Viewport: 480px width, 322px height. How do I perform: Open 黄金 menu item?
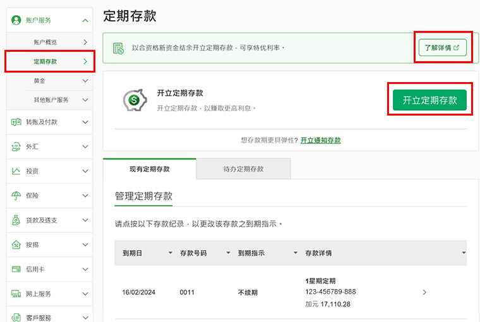tap(50, 81)
